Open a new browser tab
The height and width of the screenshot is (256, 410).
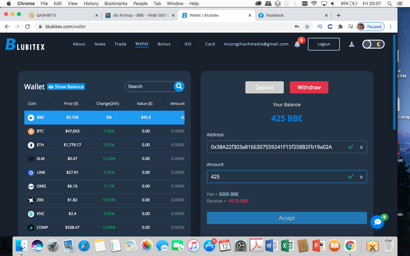coord(339,15)
